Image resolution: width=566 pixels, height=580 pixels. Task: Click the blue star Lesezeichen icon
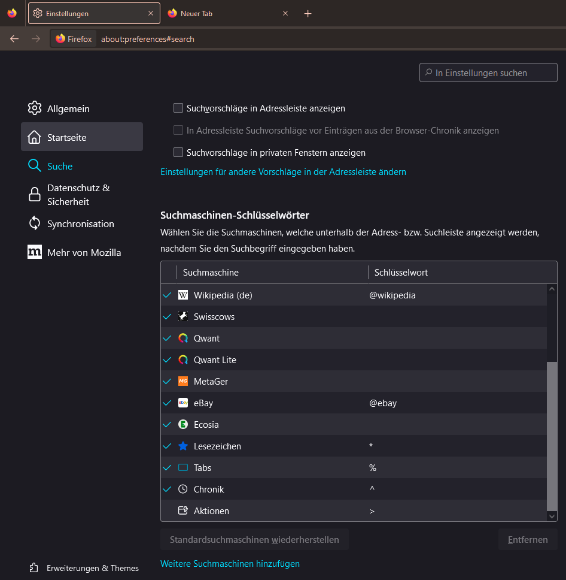pos(183,446)
